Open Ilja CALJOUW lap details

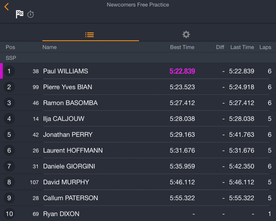pos(138,119)
